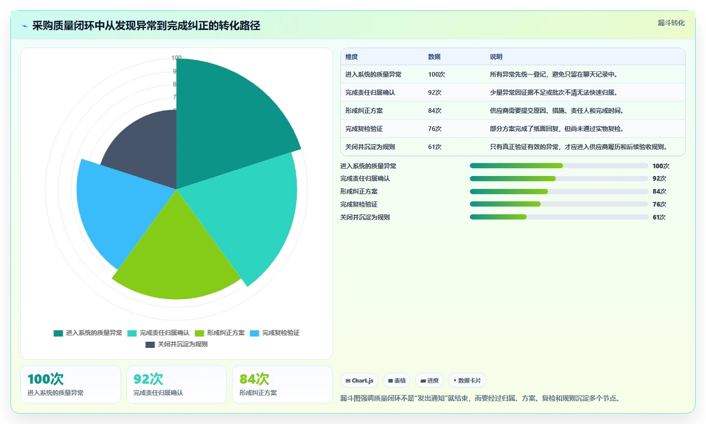The image size is (706, 424).
Task: Click the lightning icon beside the page title
Action: (x=24, y=26)
